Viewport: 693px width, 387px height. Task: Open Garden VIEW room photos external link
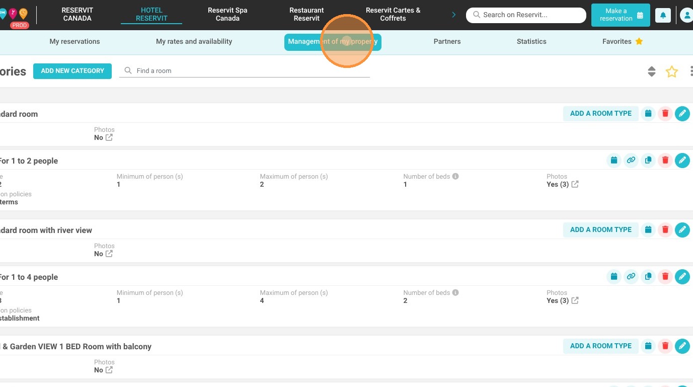coord(109,370)
